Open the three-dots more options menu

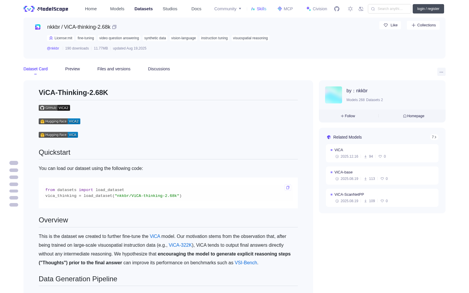click(x=441, y=72)
